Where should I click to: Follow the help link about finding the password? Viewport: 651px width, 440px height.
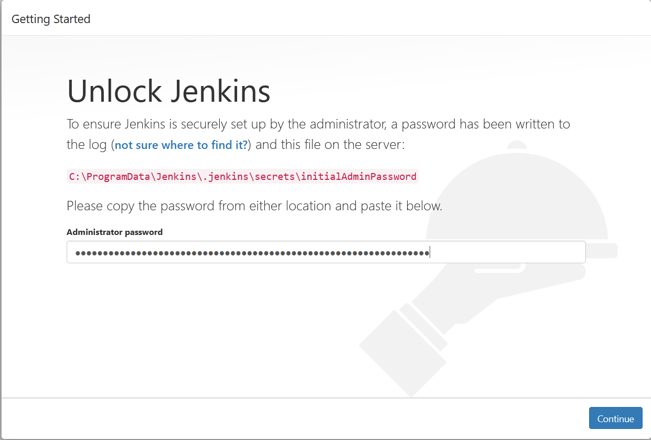[180, 145]
